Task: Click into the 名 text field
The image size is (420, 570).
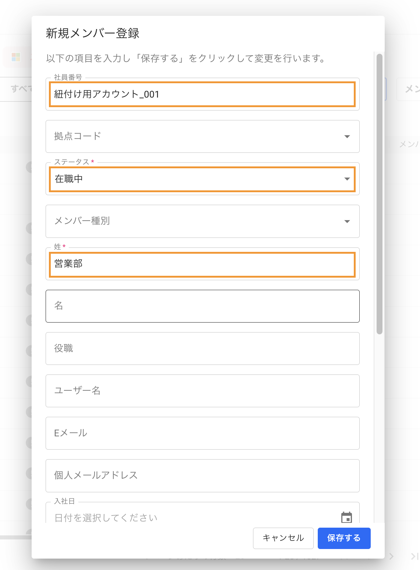Action: point(202,306)
